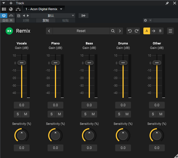
Task: Select the B settings slot
Action: 160,31
